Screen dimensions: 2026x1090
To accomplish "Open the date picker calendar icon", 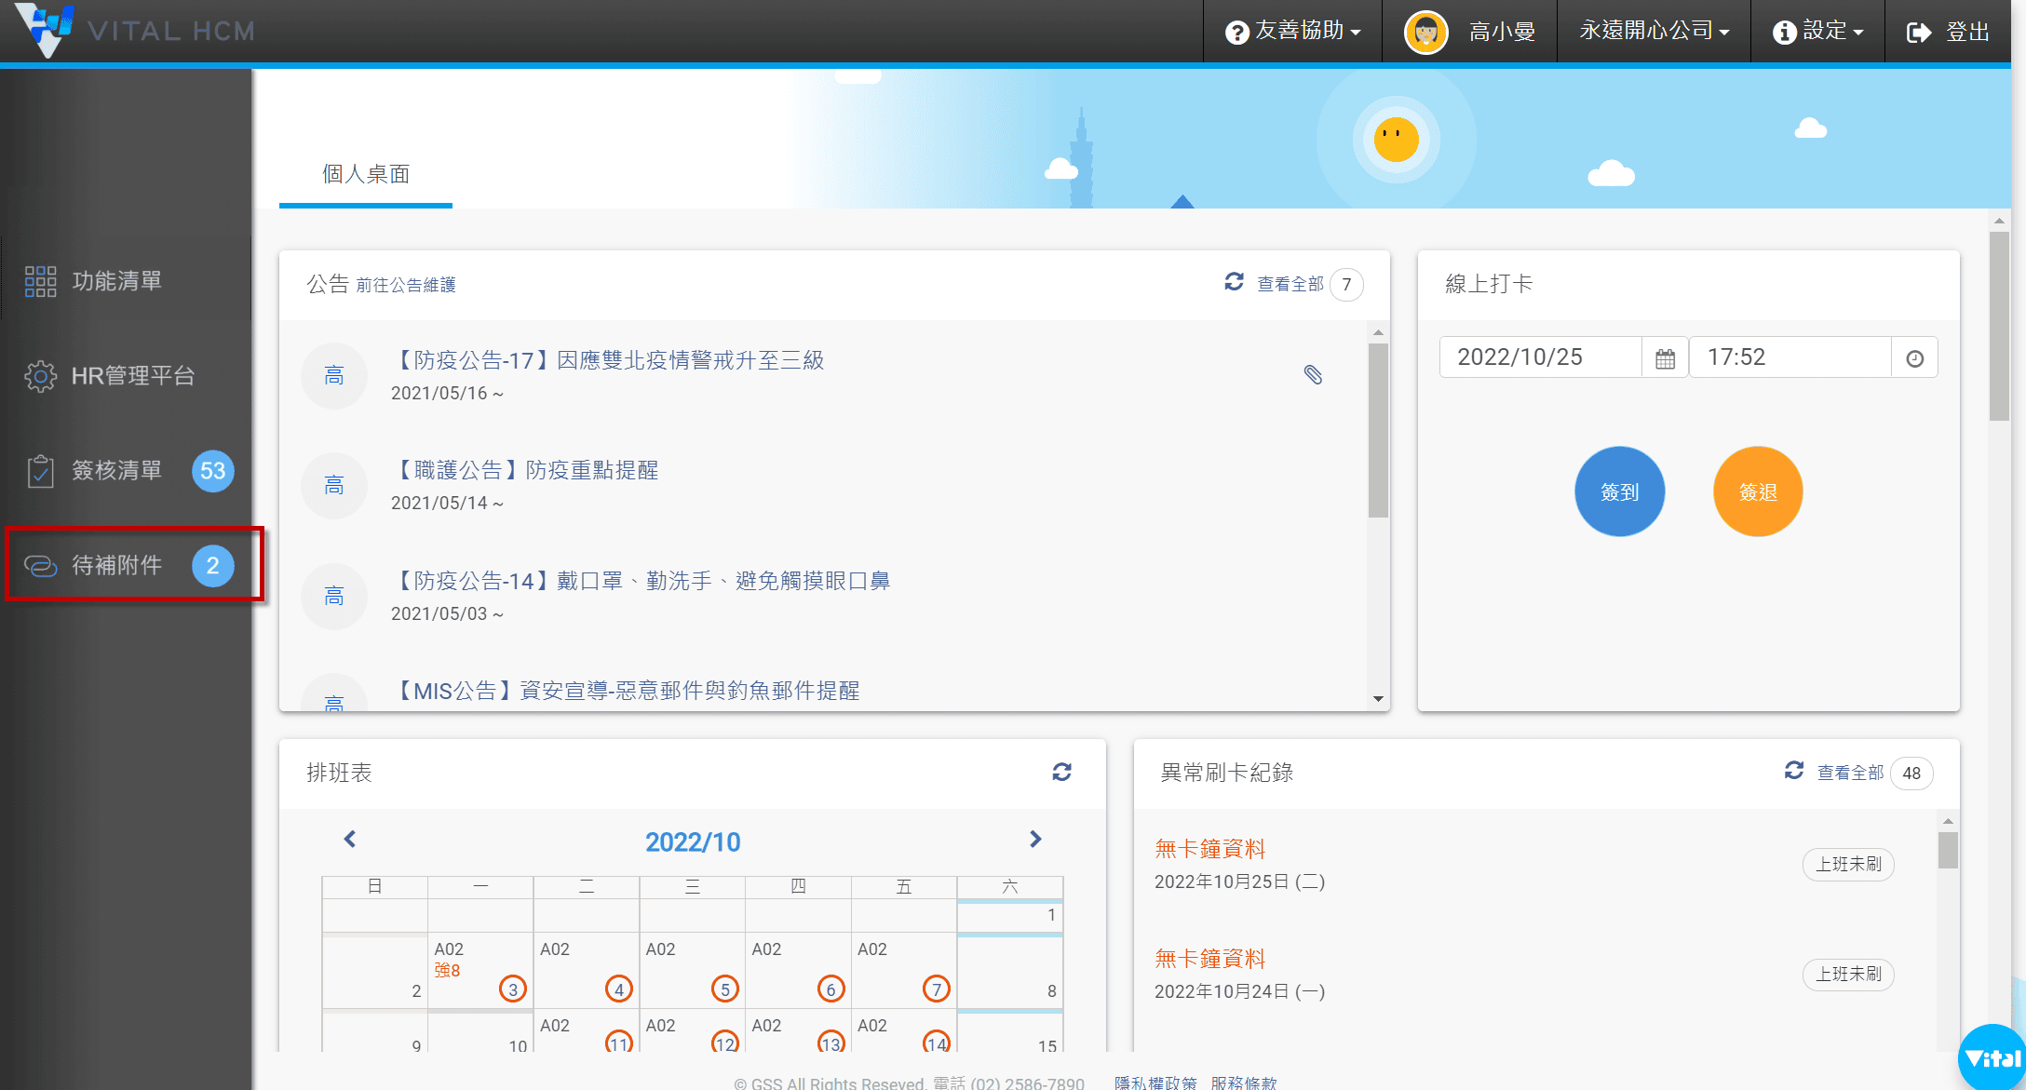I will 1665,358.
